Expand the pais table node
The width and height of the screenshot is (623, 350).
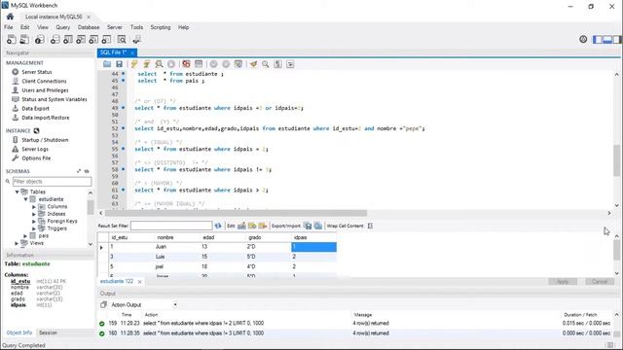click(x=25, y=235)
